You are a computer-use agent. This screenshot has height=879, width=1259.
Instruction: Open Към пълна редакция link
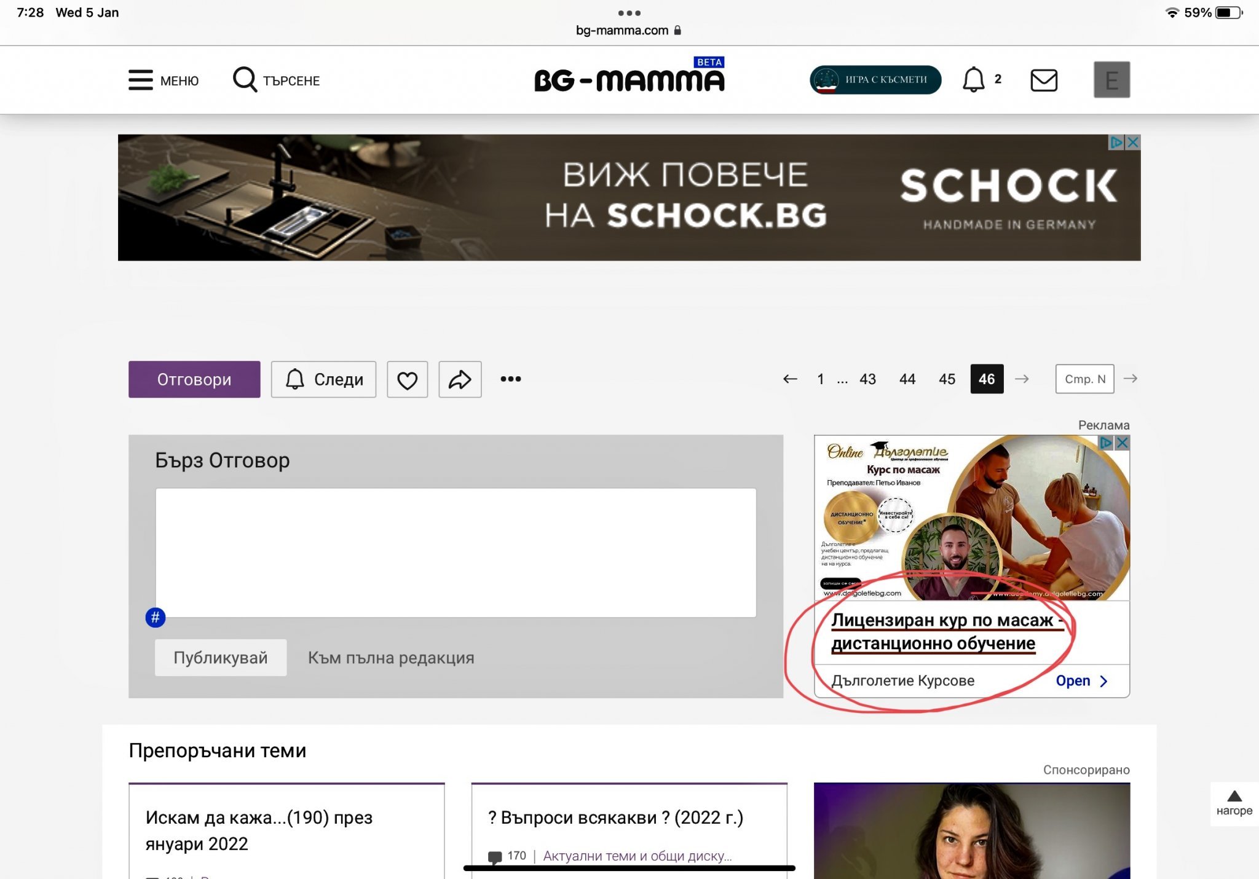tap(391, 658)
